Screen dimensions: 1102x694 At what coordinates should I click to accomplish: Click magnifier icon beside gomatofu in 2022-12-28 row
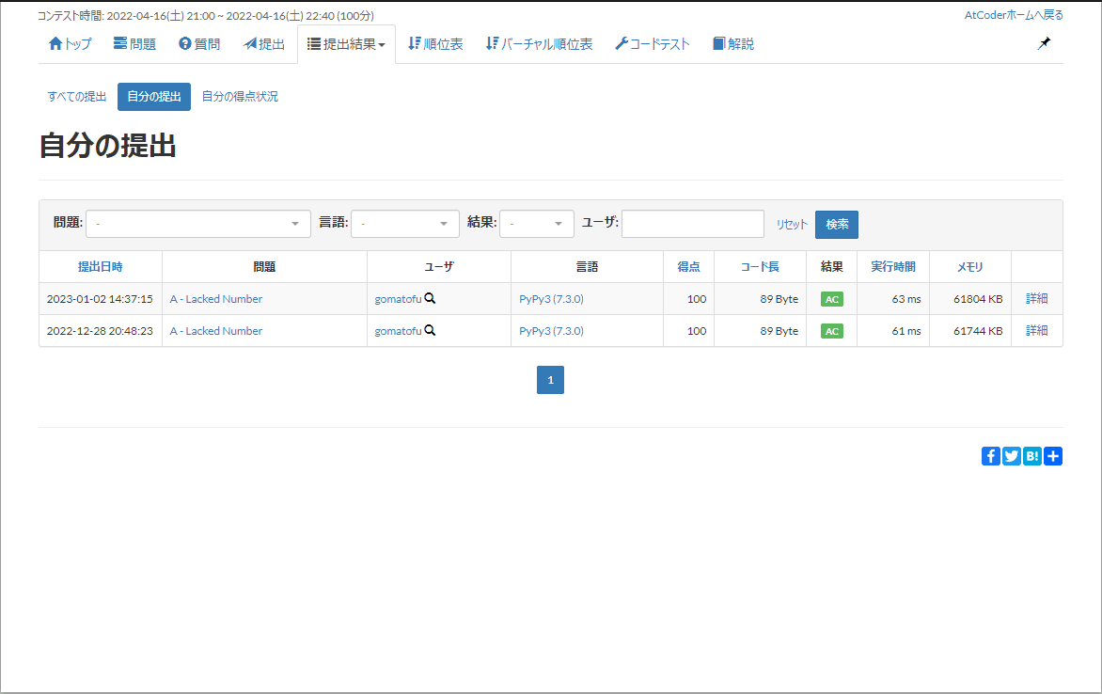coord(430,330)
